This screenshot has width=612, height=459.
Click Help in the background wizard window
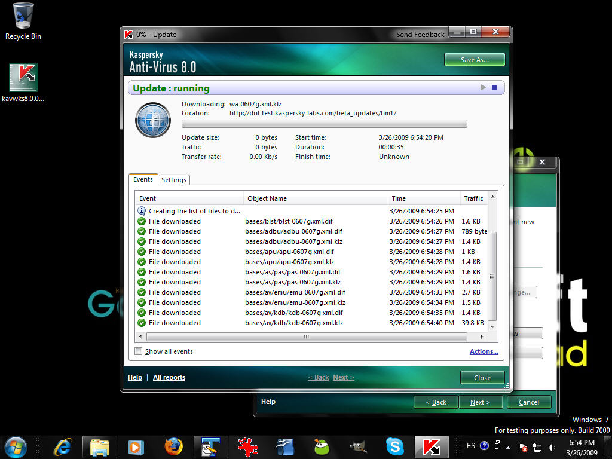(x=268, y=402)
